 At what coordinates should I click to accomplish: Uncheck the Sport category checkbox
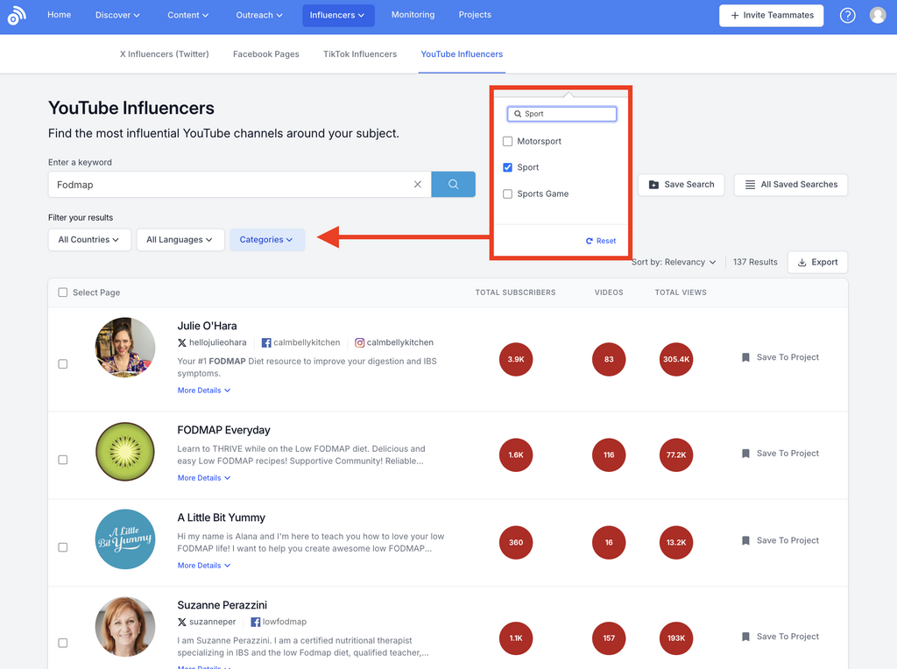508,168
